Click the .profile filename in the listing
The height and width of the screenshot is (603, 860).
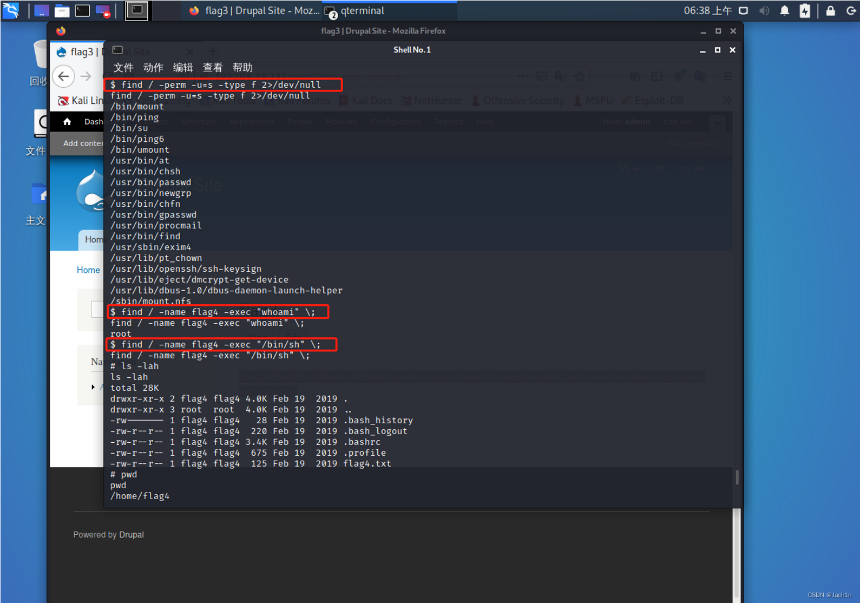364,453
